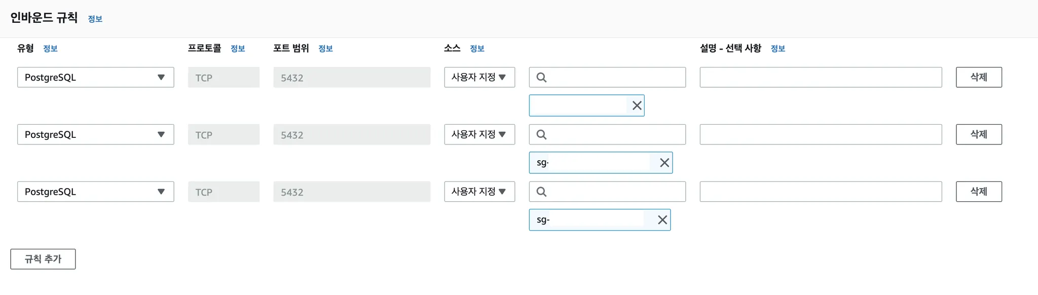The image size is (1038, 295).
Task: Click search icon in second rule's source field
Action: pyautogui.click(x=541, y=135)
